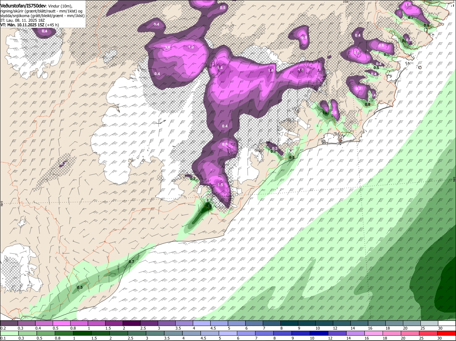The image size is (456, 341).
Task: Select the '0.1' label in the lower legend
Action: click(x=3, y=338)
